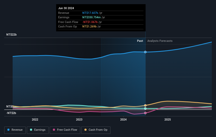
Task: Select the Earnings marker at Jun 2024
Action: [145, 109]
